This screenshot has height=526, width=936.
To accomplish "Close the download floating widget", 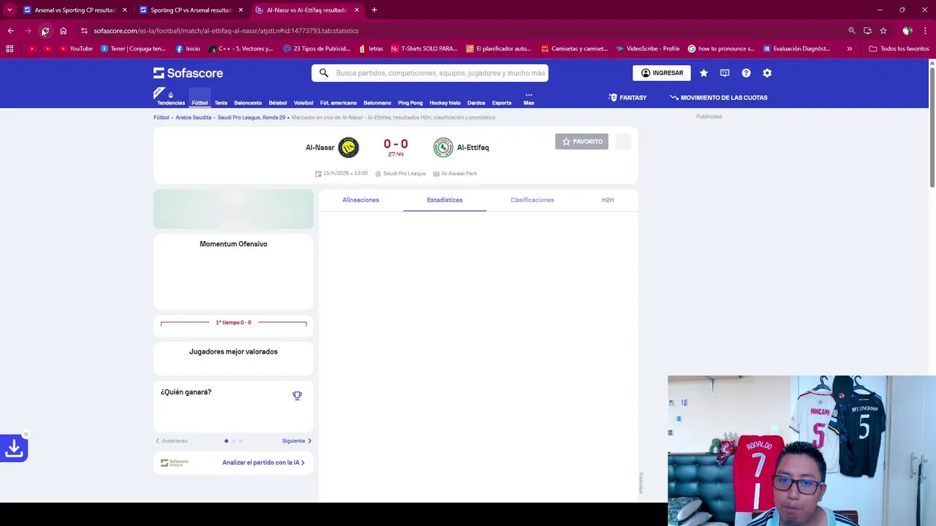I will [x=26, y=434].
